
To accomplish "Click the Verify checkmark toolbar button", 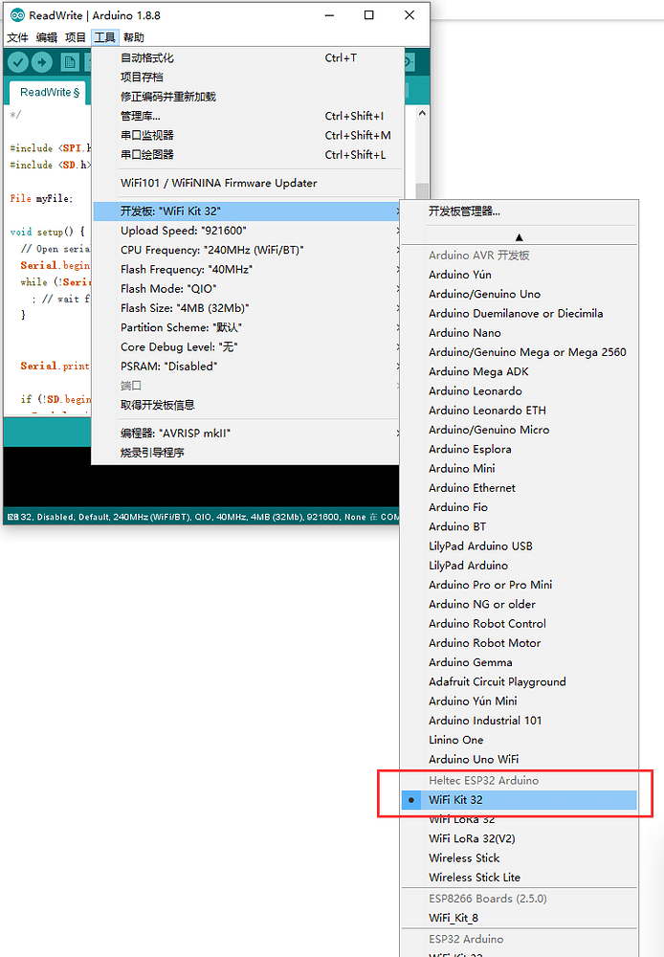I will point(18,62).
